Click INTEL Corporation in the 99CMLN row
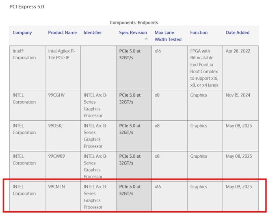 click(x=24, y=190)
